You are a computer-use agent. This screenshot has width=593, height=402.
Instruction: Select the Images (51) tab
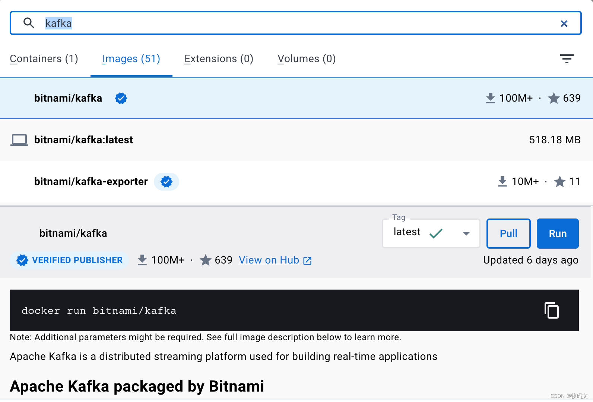pos(131,59)
